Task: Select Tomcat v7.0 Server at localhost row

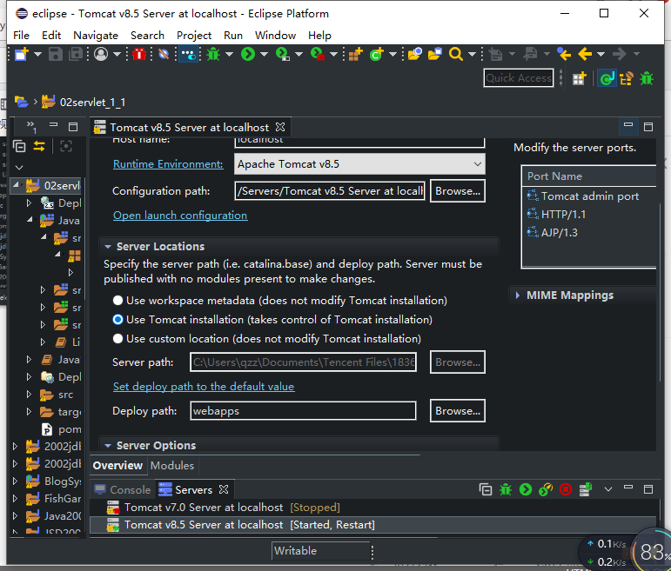Action: 372,508
